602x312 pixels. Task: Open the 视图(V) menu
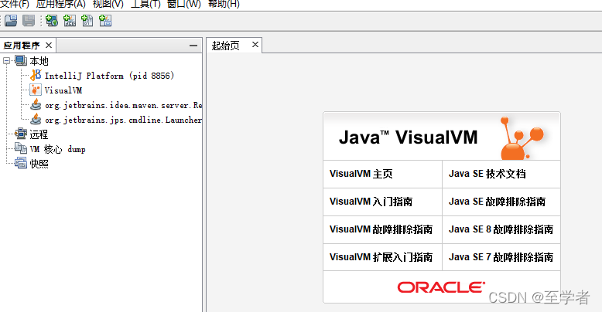(108, 4)
